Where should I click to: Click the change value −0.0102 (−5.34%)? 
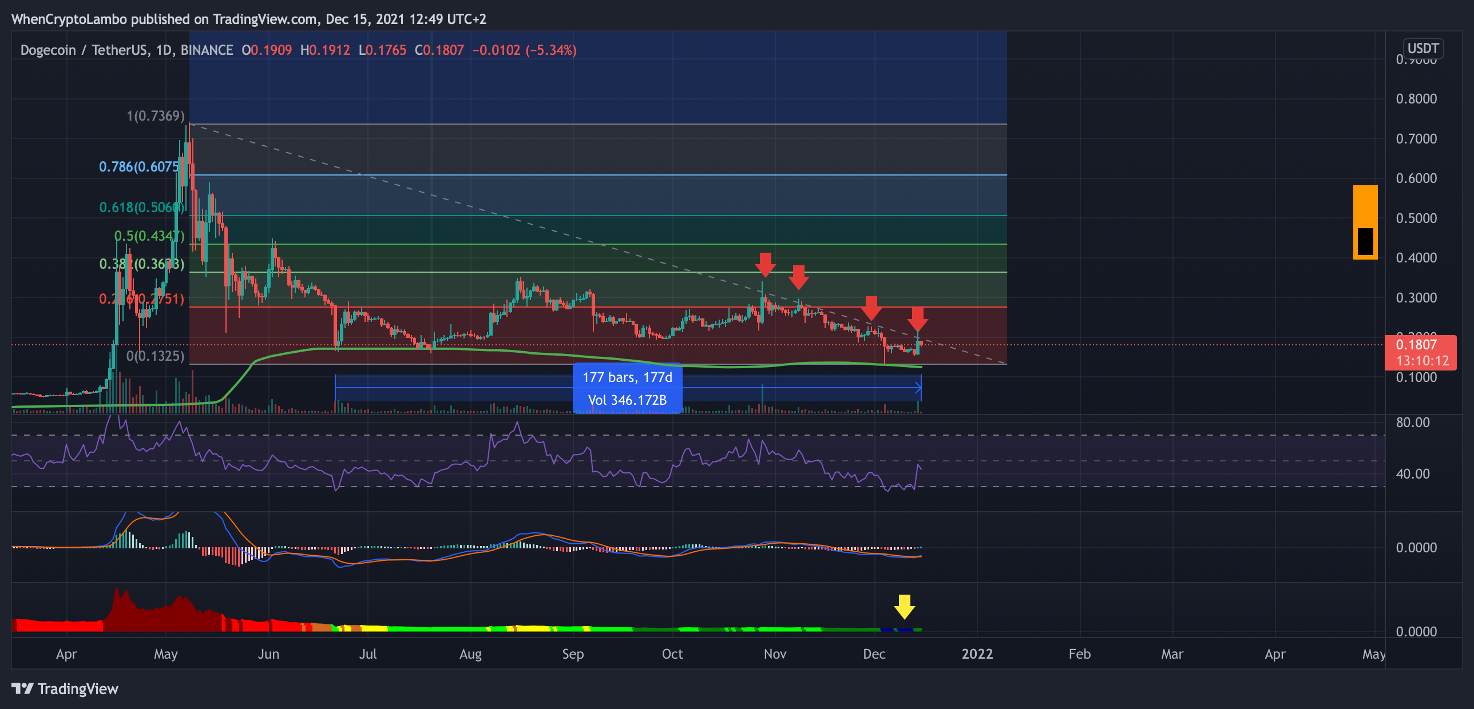click(x=525, y=50)
